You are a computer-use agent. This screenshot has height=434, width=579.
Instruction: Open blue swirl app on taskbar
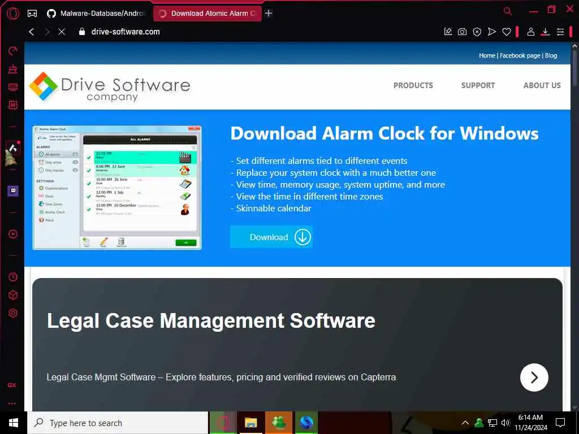coord(306,423)
